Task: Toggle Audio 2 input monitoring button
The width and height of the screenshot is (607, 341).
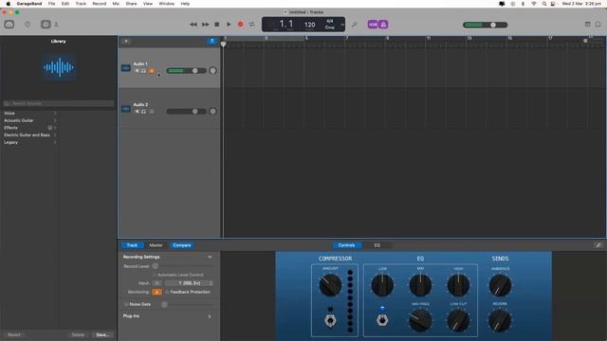Action: click(x=152, y=112)
